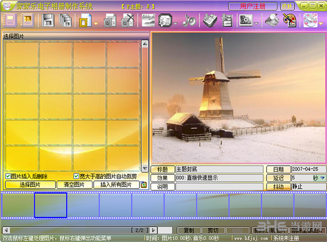Click the 效果 effect button
327x242 pixels.
tap(162, 178)
